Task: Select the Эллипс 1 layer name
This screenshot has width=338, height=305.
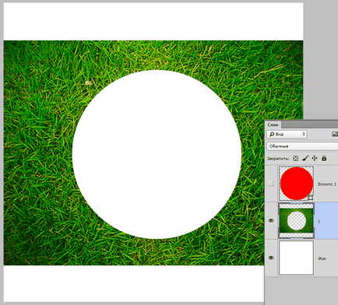Action: pyautogui.click(x=327, y=184)
